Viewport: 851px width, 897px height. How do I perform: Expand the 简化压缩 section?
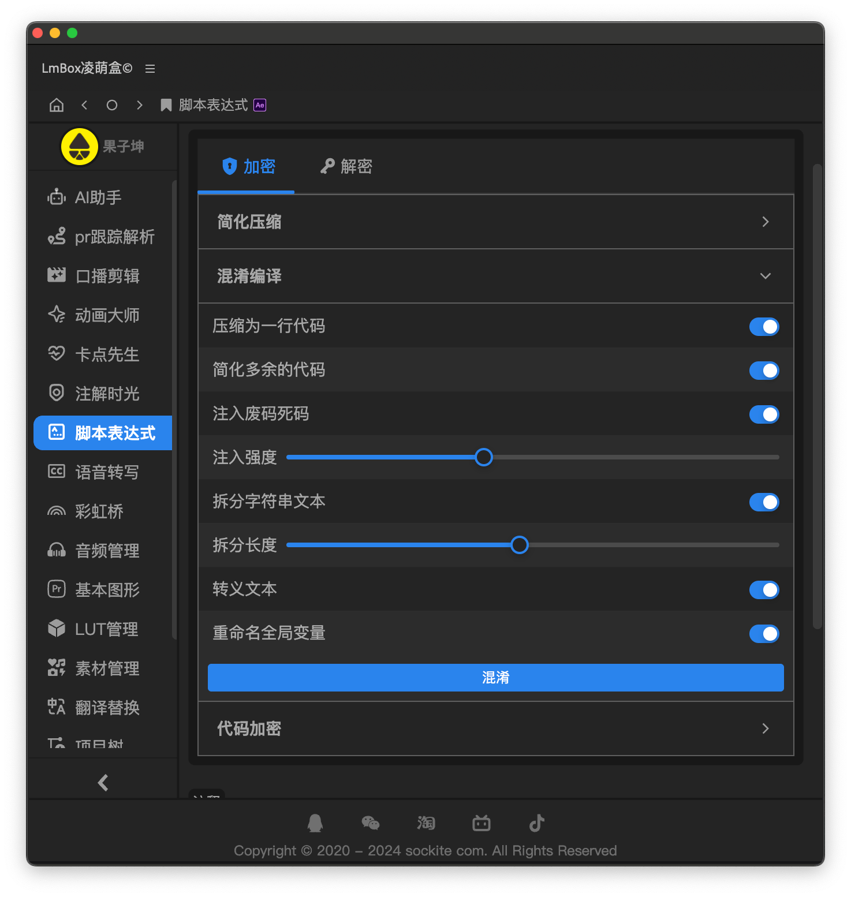pos(496,222)
